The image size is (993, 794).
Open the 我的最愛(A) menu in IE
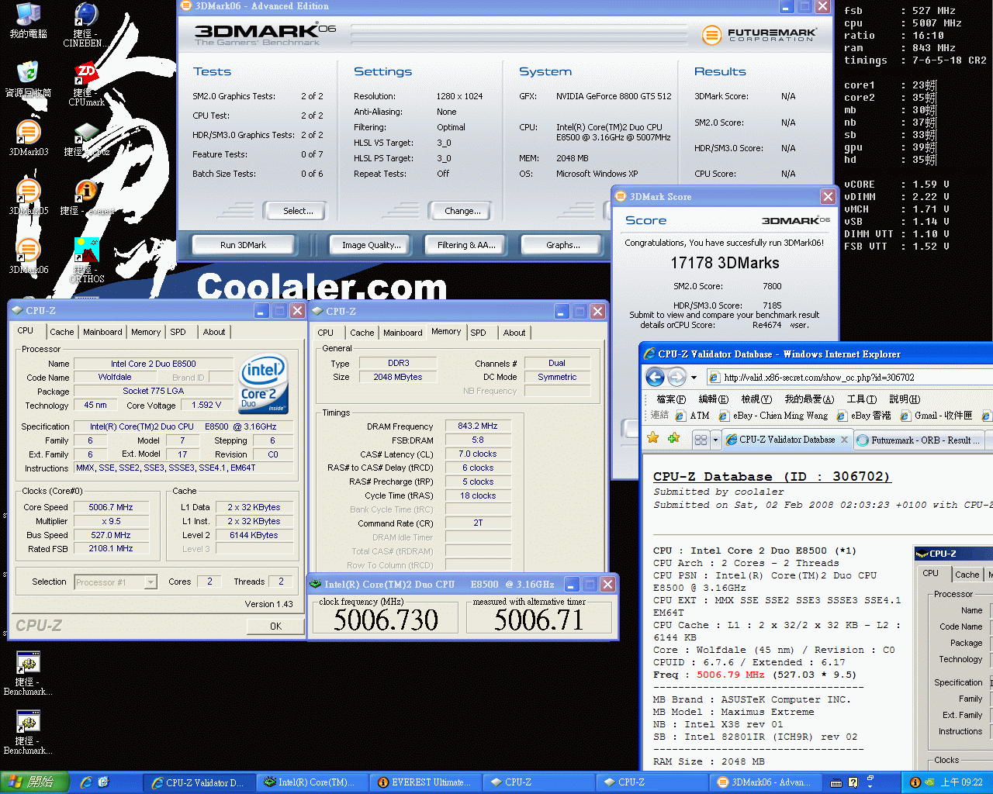[x=808, y=399]
